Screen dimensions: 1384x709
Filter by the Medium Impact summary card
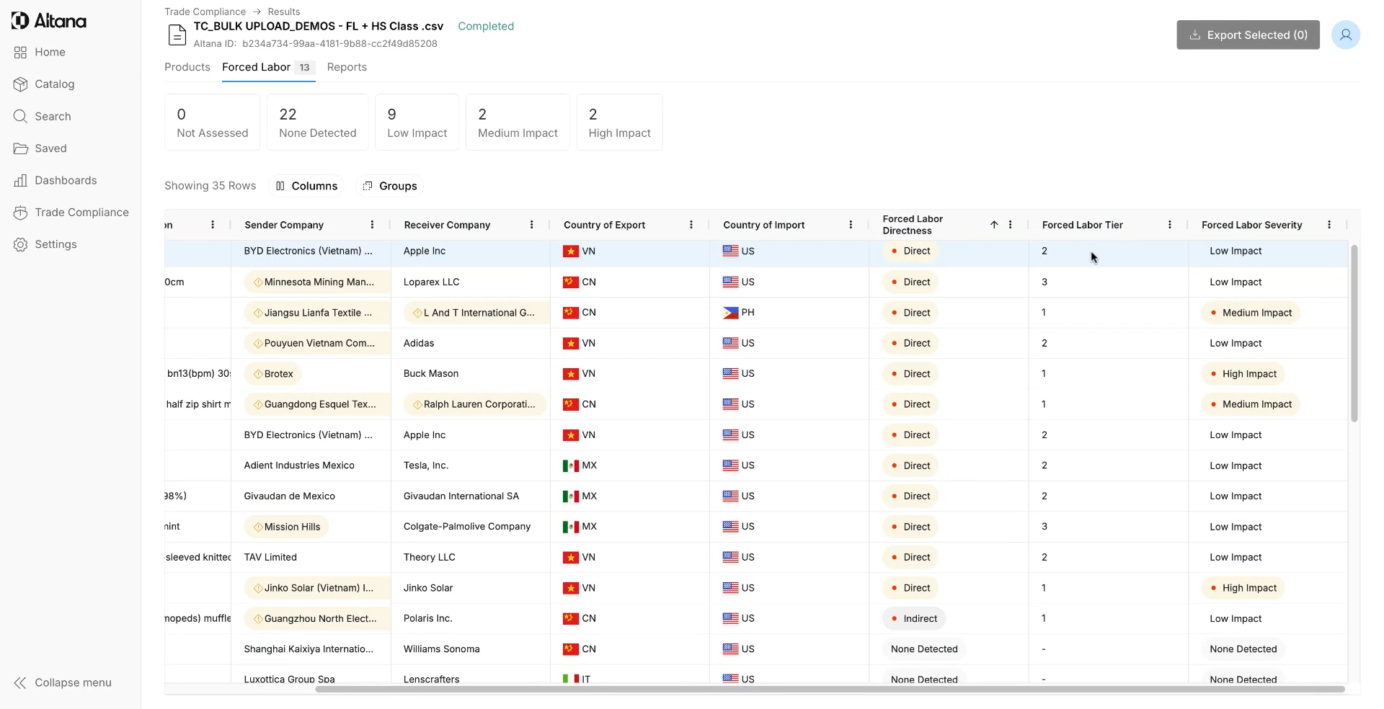518,122
